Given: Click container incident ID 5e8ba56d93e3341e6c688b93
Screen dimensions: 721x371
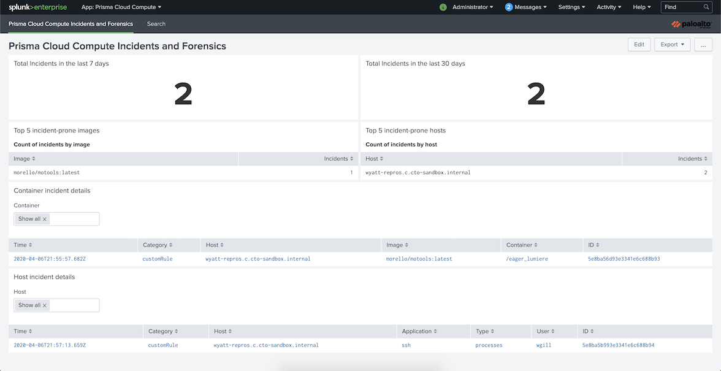Looking at the screenshot, I should pyautogui.click(x=624, y=259).
